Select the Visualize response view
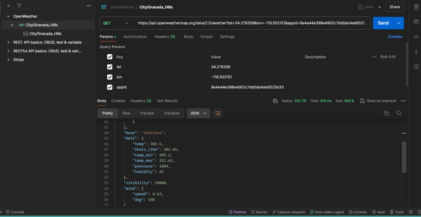Screen dimensions: 421x217 pyautogui.click(x=171, y=113)
